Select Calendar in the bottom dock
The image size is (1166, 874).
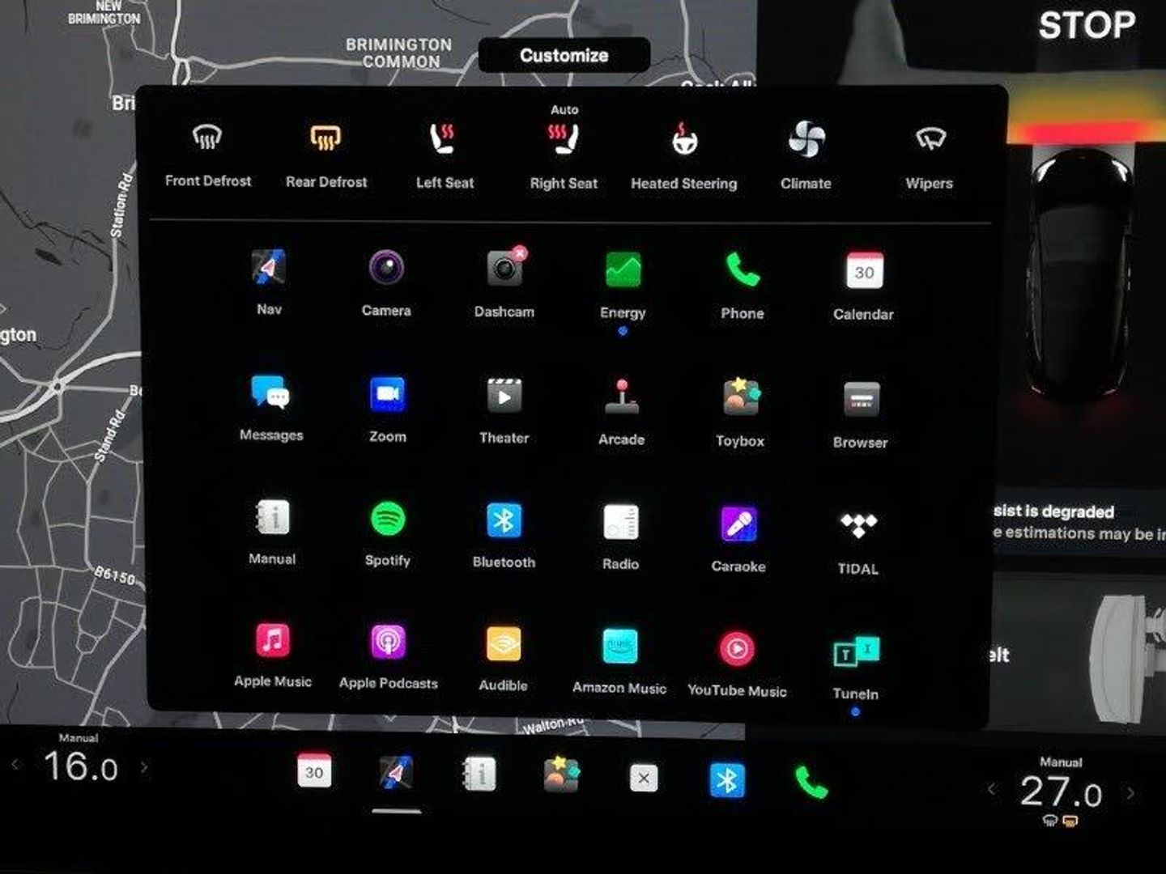(314, 771)
